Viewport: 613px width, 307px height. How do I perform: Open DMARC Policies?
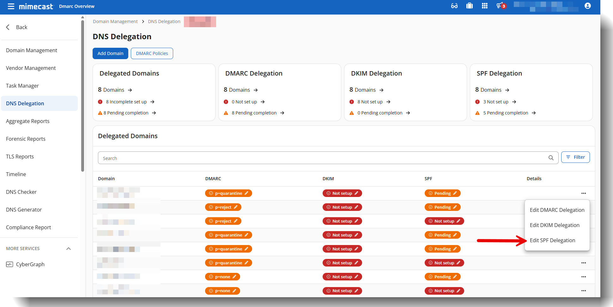152,53
